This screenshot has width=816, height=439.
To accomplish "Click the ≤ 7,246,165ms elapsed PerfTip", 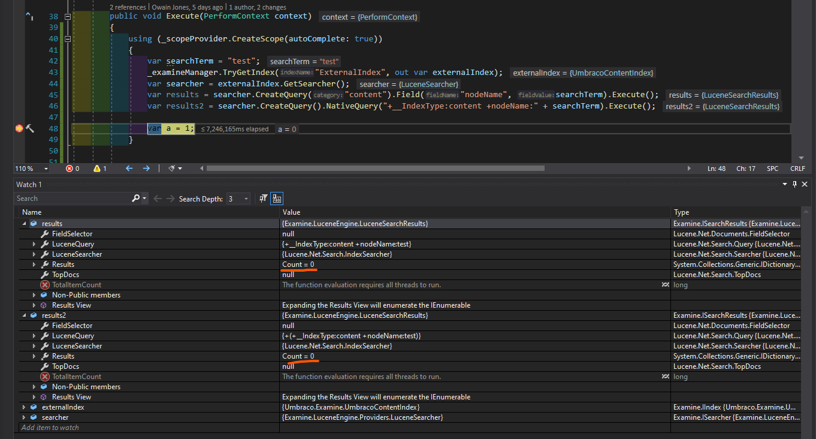I will (x=234, y=129).
